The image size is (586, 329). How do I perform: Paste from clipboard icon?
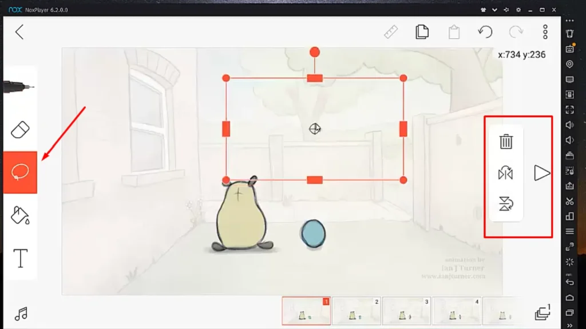pos(454,32)
